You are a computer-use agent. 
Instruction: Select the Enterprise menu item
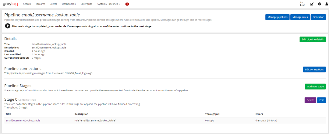[x=87, y=4]
